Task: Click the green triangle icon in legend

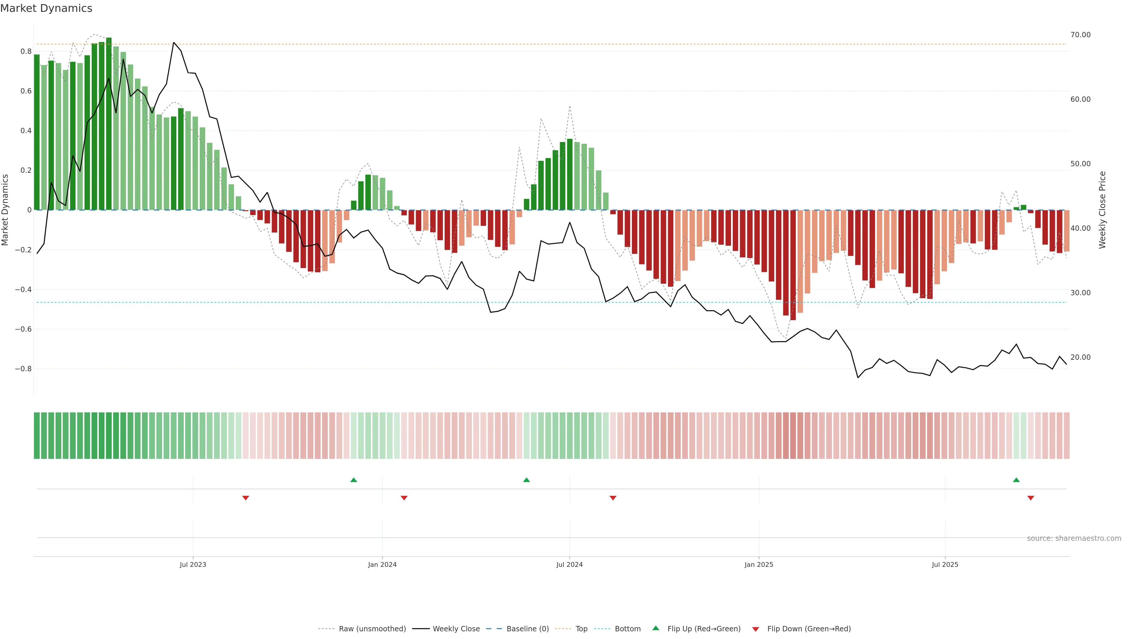Action: (x=656, y=628)
